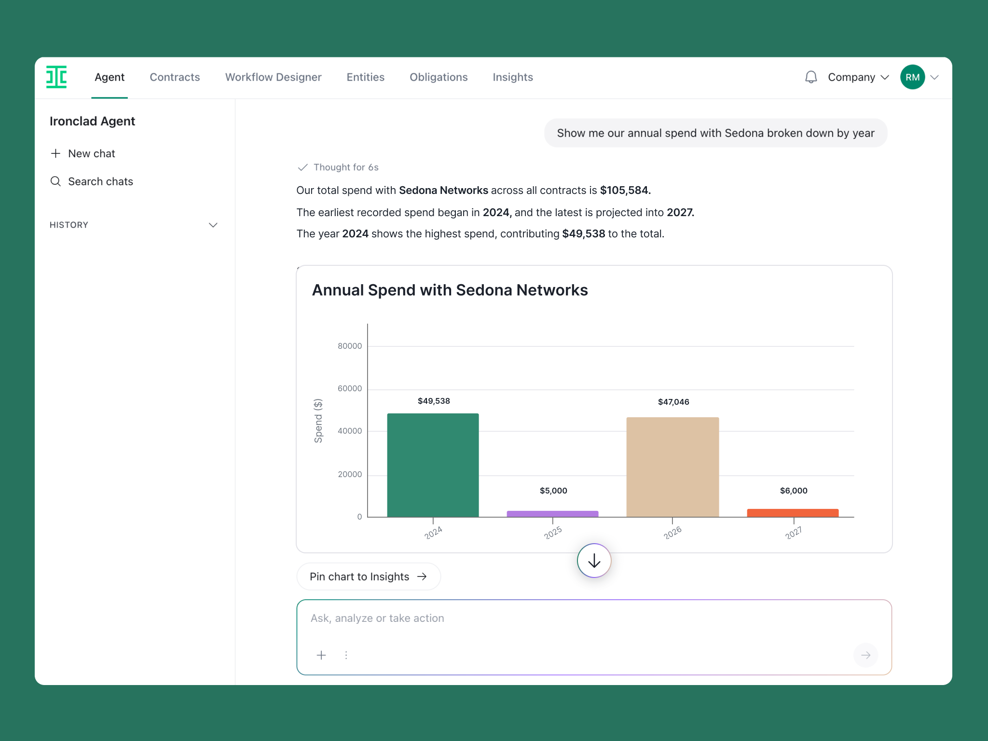This screenshot has width=988, height=741.
Task: Click the $6,000 bar label
Action: (794, 491)
